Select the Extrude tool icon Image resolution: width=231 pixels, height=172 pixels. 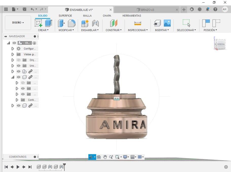click(48, 23)
